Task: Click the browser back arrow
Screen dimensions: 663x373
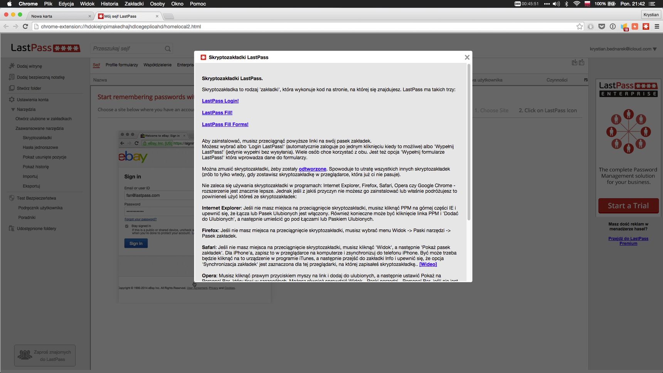Action: tap(6, 26)
